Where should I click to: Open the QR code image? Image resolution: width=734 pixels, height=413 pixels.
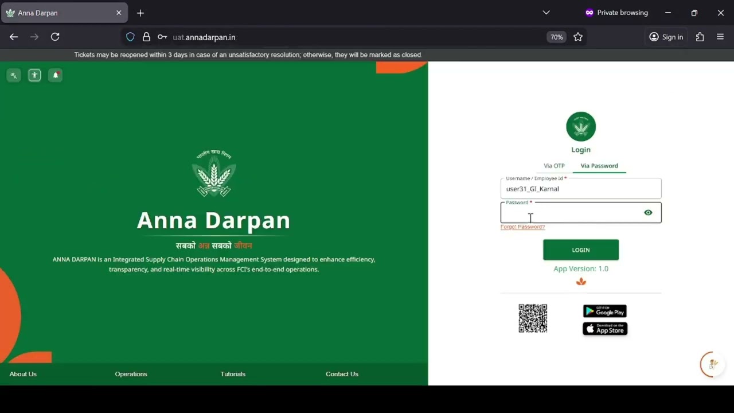pos(533,318)
